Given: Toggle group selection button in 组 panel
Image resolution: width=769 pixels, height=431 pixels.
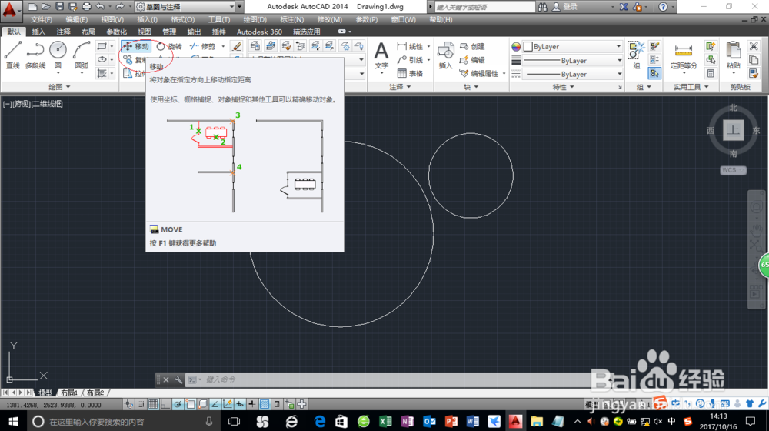Looking at the screenshot, I should pos(654,74).
